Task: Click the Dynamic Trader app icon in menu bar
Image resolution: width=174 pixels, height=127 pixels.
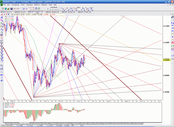Action: (1, 5)
